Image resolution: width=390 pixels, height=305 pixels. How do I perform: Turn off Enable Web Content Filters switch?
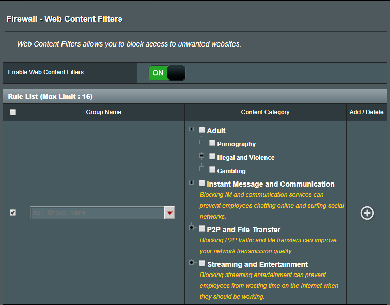(167, 73)
